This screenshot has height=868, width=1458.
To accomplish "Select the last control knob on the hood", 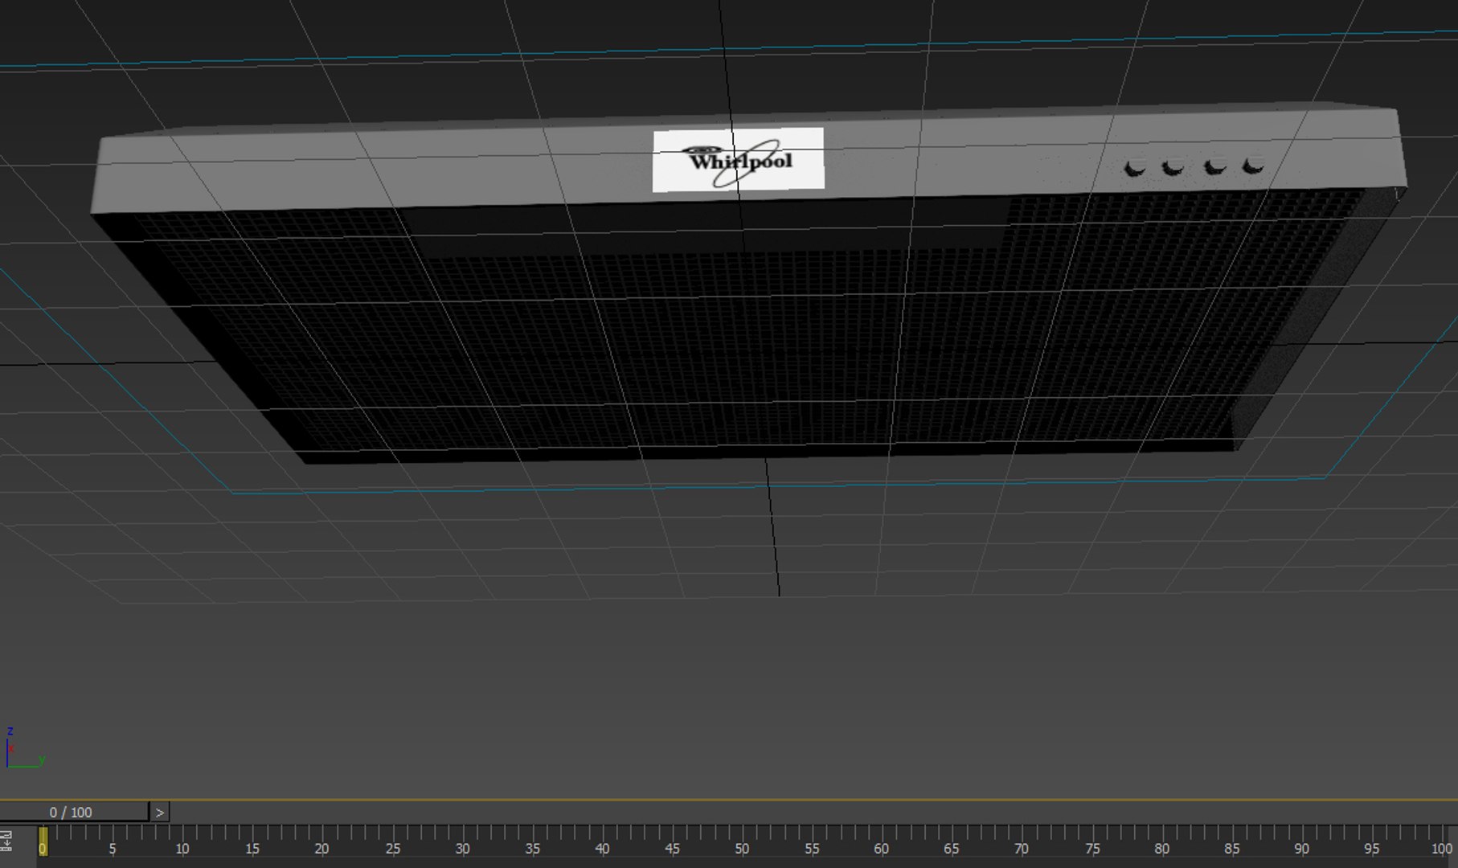I will [x=1252, y=166].
